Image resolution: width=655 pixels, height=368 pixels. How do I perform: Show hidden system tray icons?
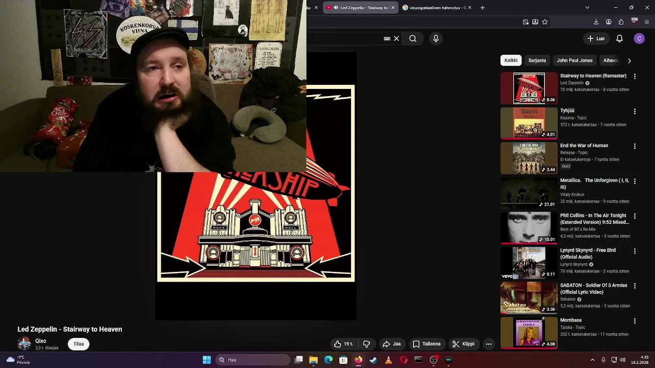click(593, 360)
